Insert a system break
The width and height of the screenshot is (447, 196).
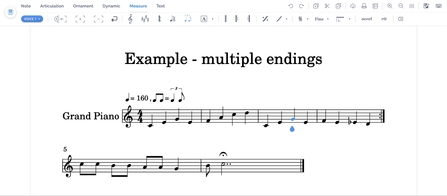(114, 19)
